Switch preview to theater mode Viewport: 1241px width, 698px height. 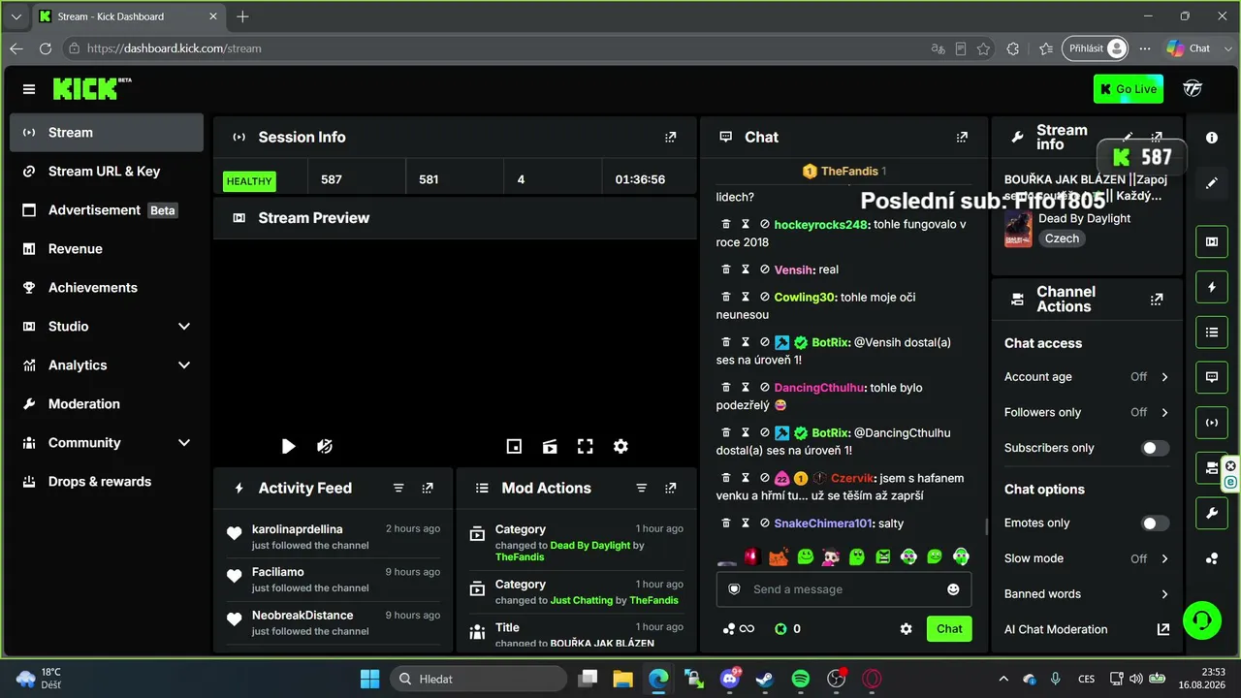tap(550, 446)
